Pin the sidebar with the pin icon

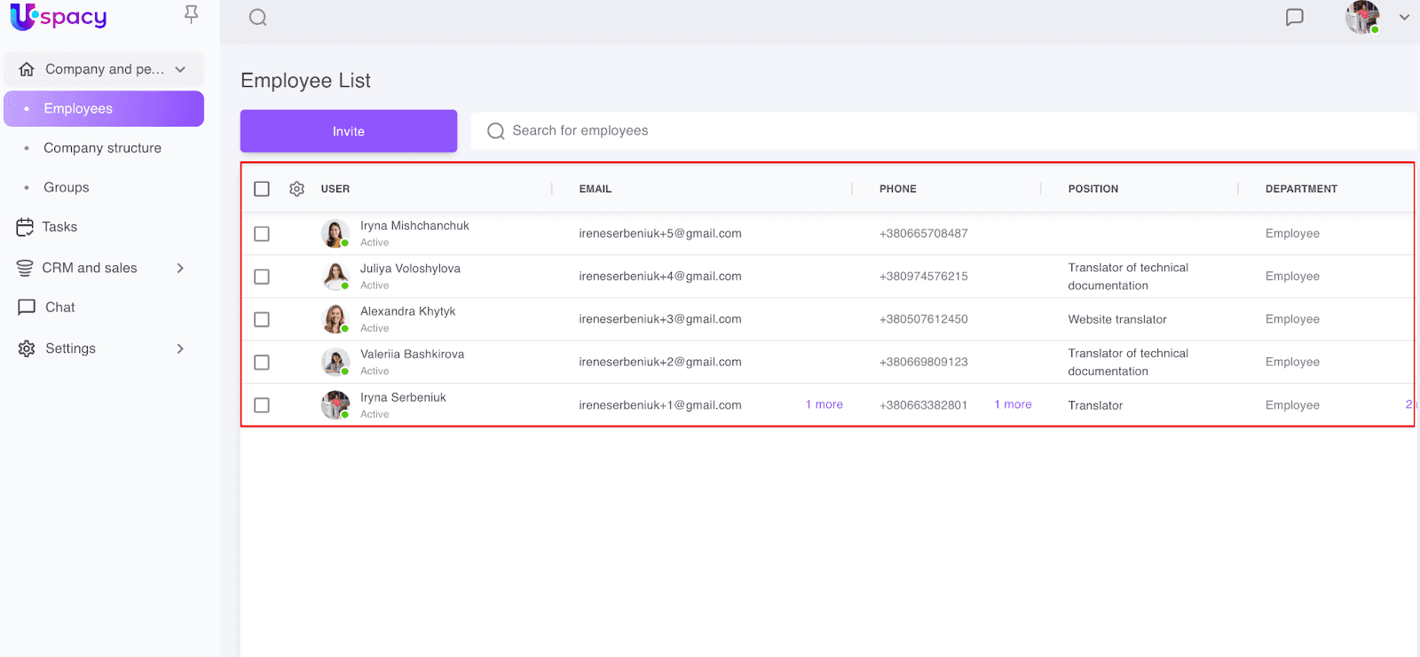[191, 14]
